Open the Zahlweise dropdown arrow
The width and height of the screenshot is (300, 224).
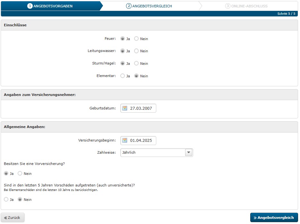189,152
